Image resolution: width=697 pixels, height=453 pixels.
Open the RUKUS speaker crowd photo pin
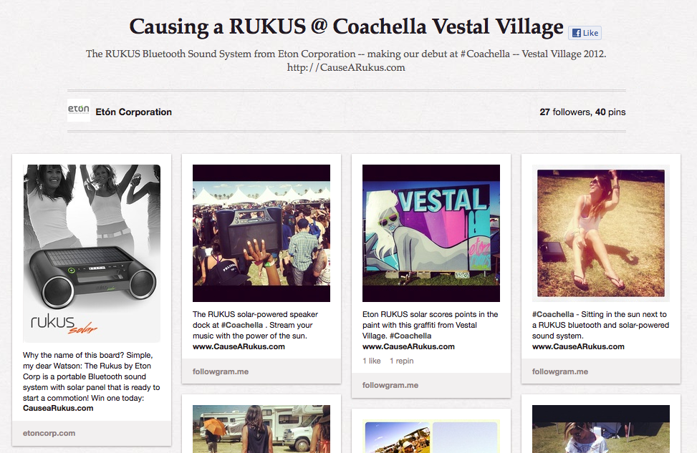click(261, 233)
